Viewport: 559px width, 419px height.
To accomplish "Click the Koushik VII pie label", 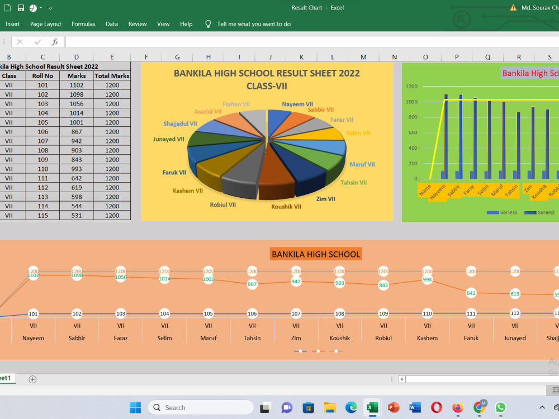I will tap(286, 207).
